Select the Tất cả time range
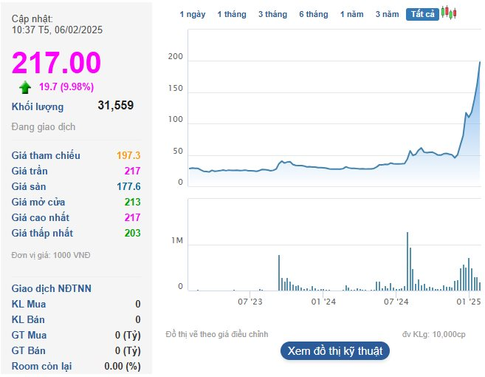Image resolution: width=485 pixels, height=377 pixels. click(422, 14)
